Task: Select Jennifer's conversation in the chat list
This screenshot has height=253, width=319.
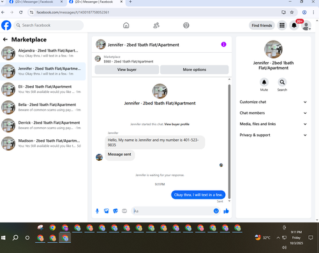Action: 43,71
